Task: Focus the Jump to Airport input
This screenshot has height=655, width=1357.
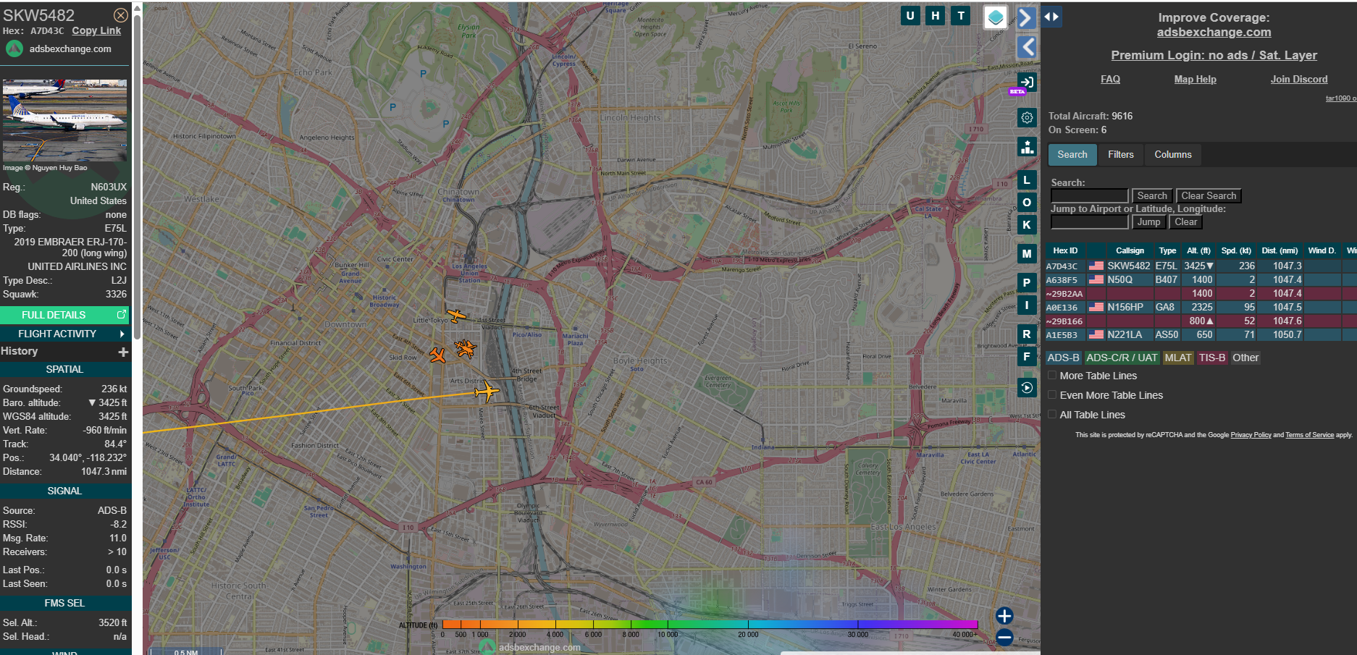Action: click(1089, 221)
